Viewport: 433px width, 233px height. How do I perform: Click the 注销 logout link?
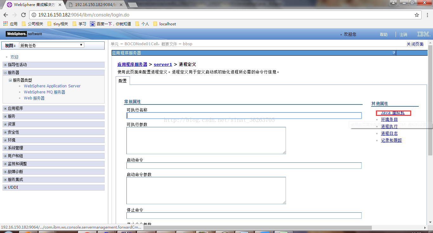coord(403,35)
